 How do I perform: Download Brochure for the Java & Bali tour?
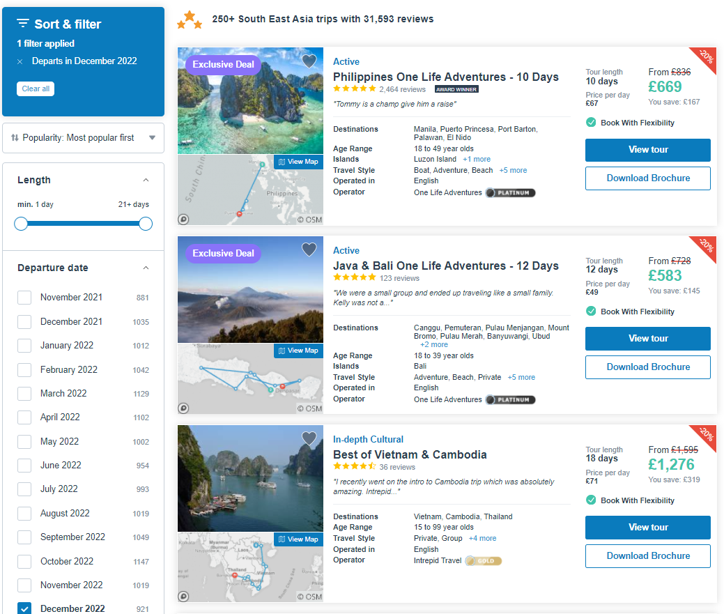click(648, 367)
